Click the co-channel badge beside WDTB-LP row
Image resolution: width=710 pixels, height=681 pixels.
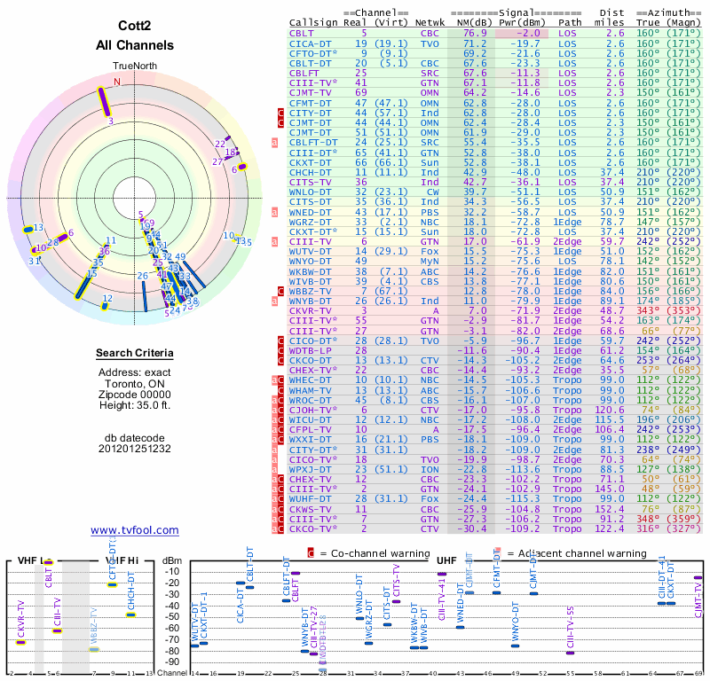280,350
